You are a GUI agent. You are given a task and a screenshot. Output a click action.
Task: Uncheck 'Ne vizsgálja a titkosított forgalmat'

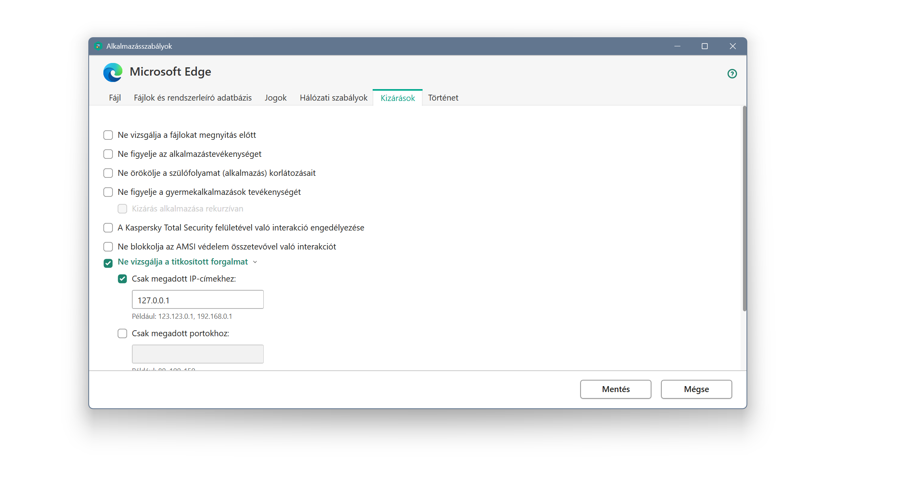(108, 263)
